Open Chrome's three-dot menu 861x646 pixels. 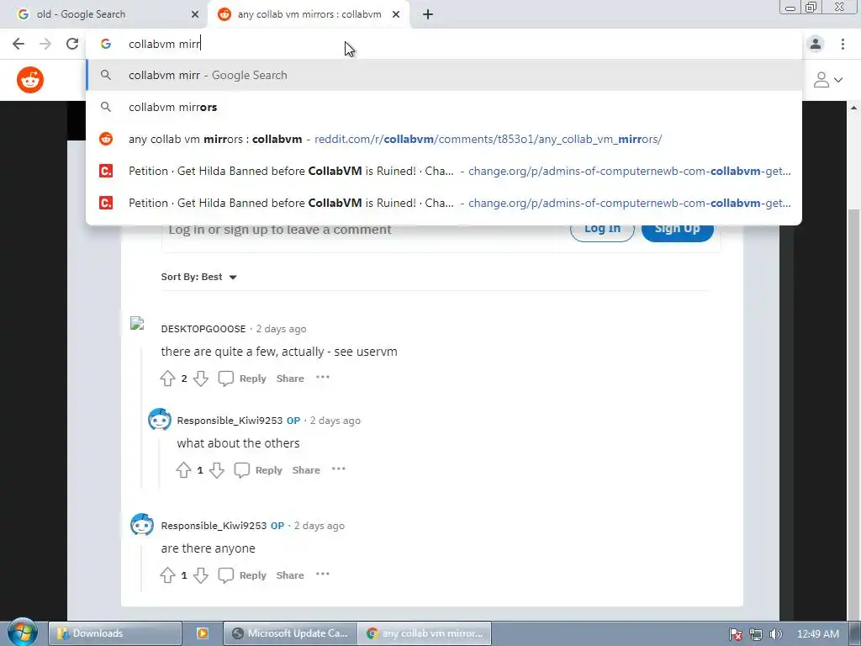tap(843, 44)
